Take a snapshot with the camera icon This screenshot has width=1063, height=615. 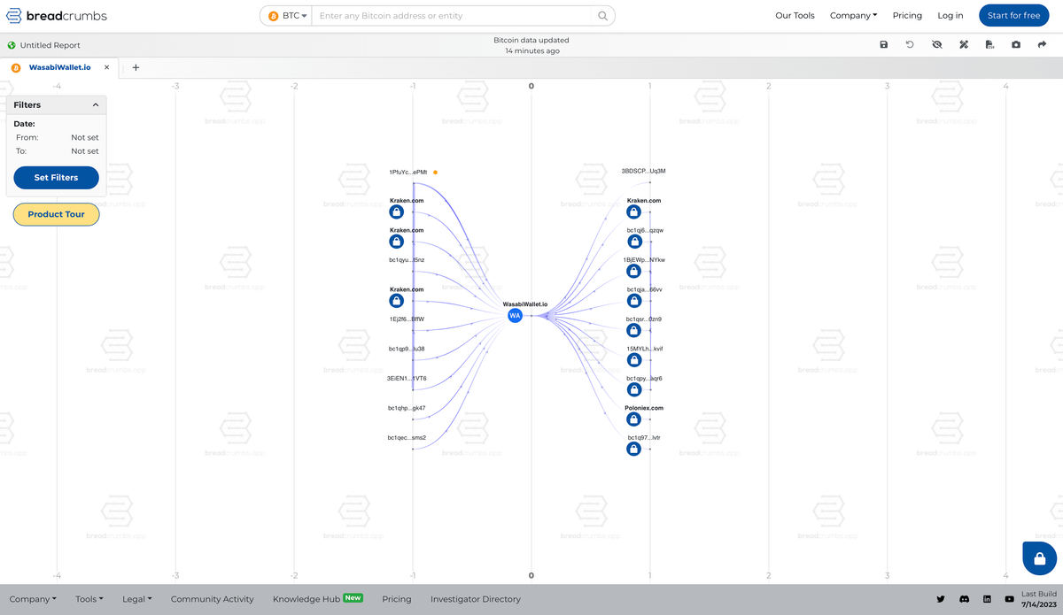(1016, 44)
